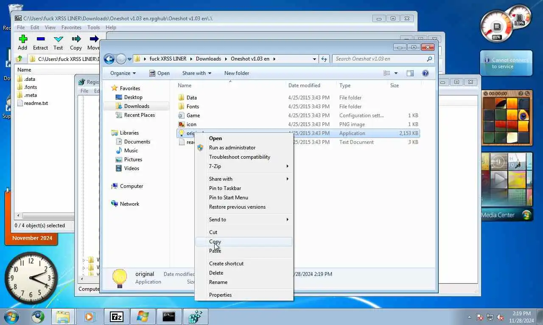
Task: Open the Explorer Help question-mark icon
Action: (425, 73)
